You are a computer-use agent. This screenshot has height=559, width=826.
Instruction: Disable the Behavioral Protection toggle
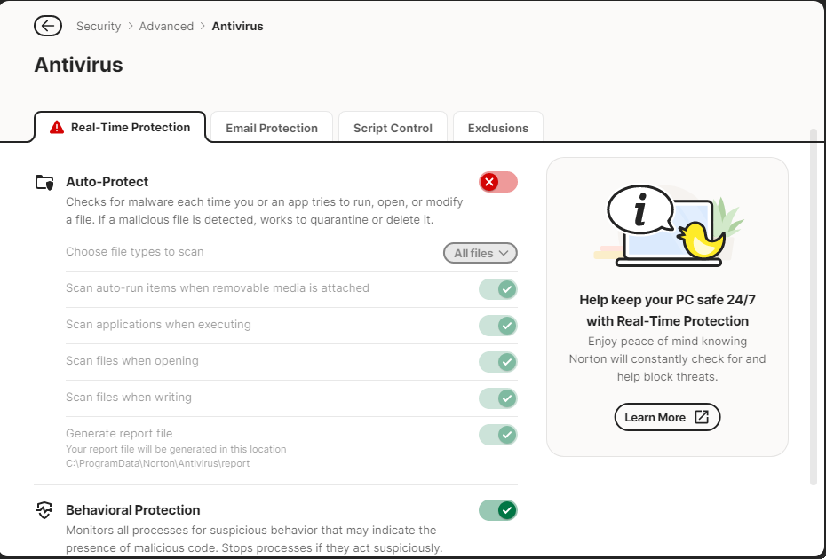pos(497,510)
